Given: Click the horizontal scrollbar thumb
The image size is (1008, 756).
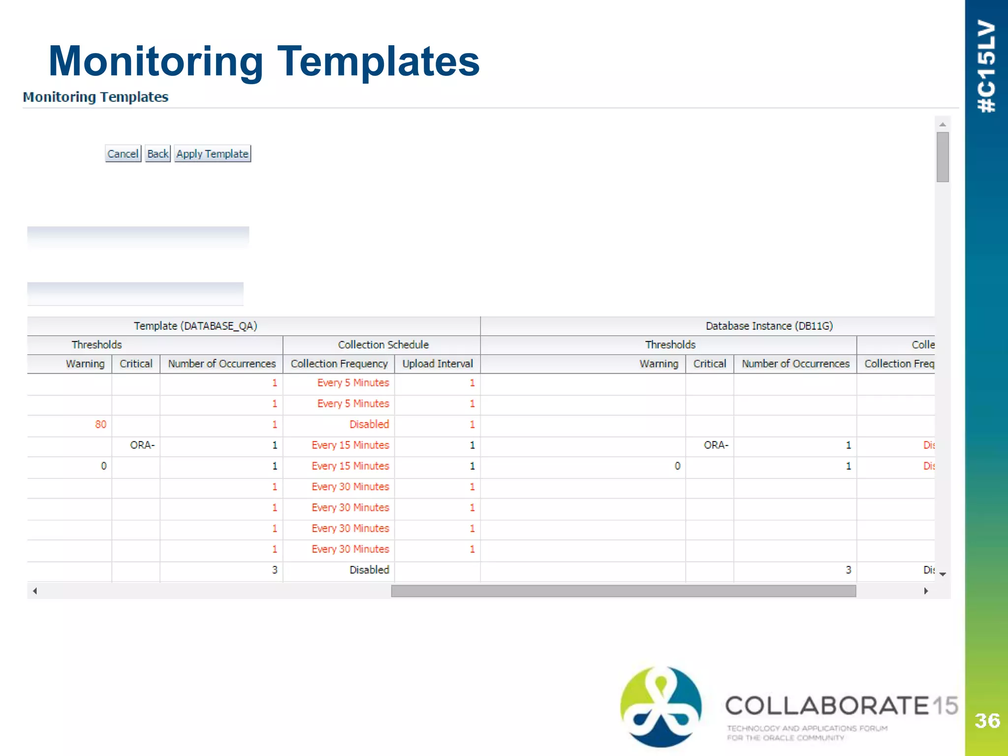Looking at the screenshot, I should (x=624, y=591).
